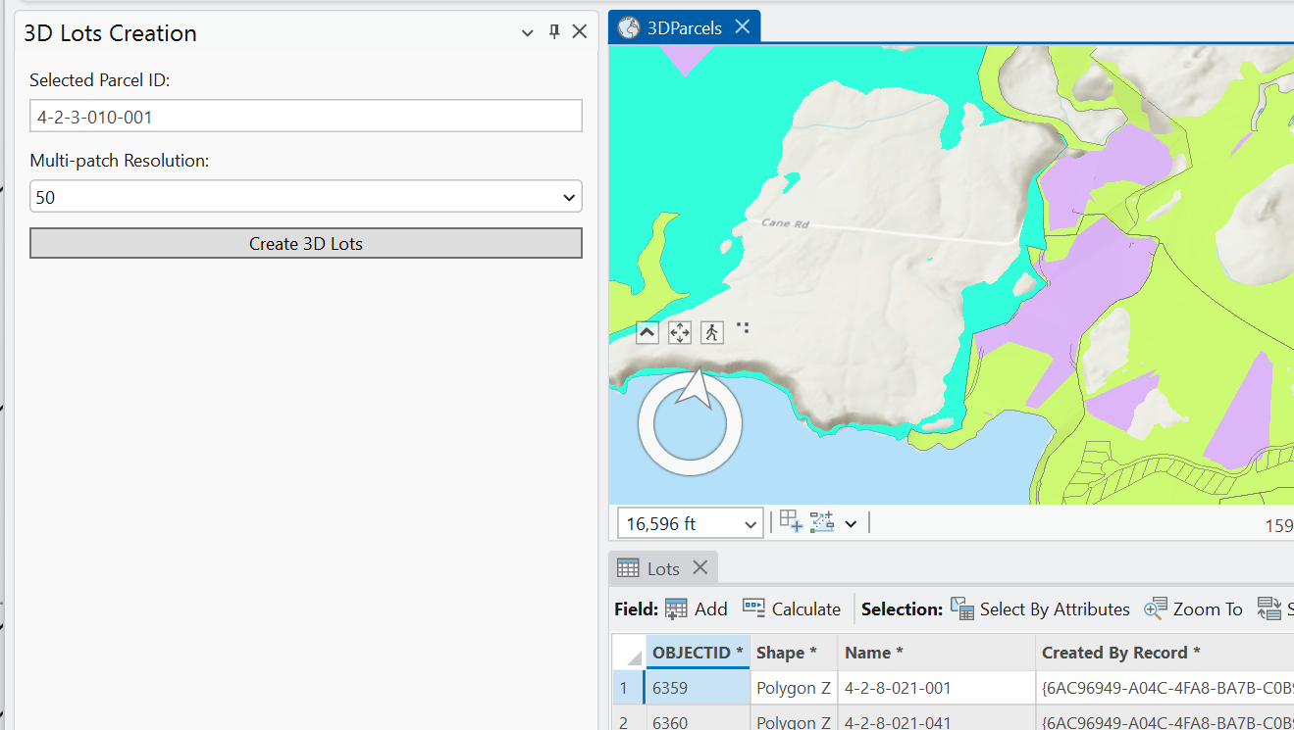The image size is (1294, 730).
Task: Click the navigator pan arrows icon
Action: (680, 333)
